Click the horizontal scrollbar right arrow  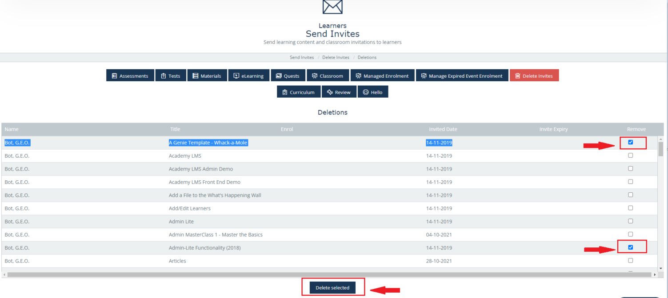[655, 275]
